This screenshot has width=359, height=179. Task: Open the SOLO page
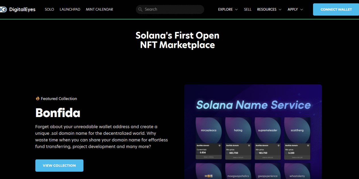[49, 9]
